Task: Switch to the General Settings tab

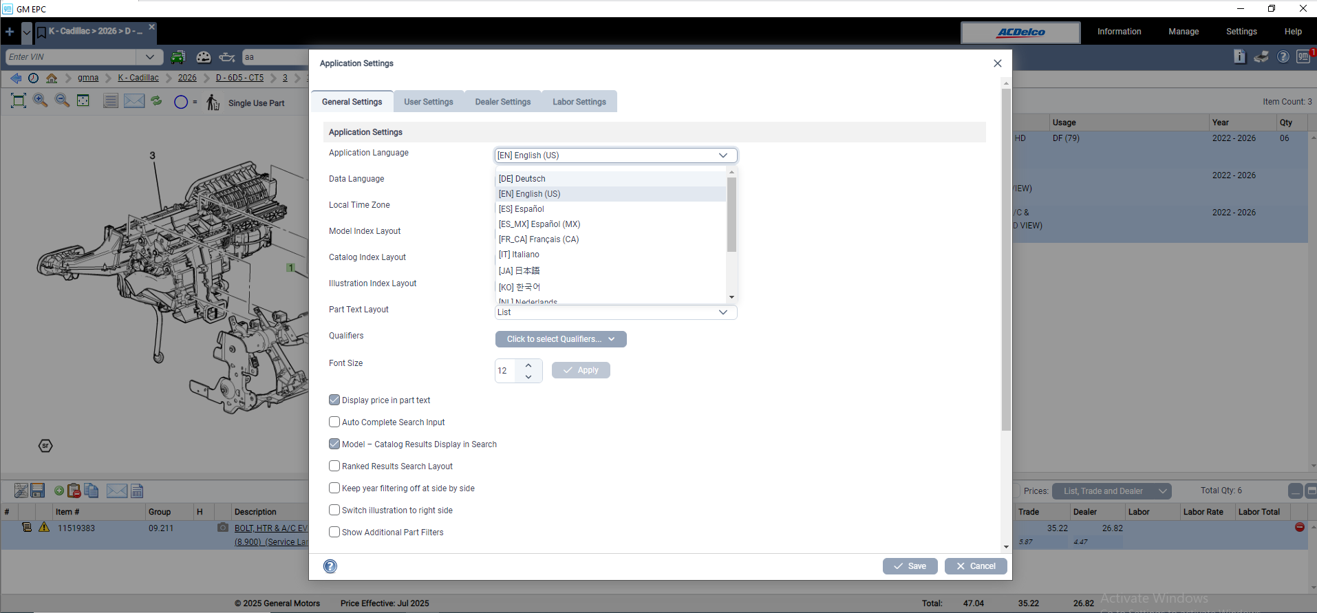Action: (x=352, y=102)
